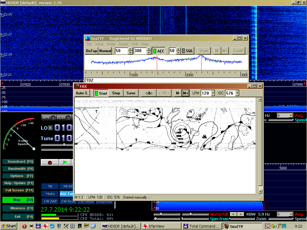This screenshot has height=230, width=307.
Task: Toggle HDSDR CW ZAP
Action: (x=50, y=201)
